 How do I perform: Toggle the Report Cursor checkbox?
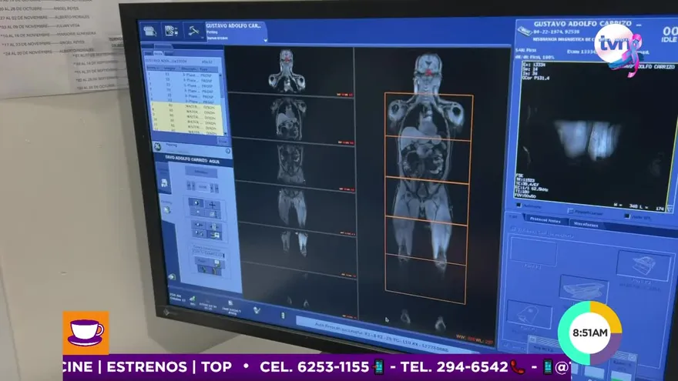(571, 211)
